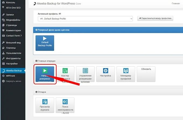Viewport: 183px width, 120px height.
Task: Click the plug icon beside Плагины
Action: click(x=3, y=48)
